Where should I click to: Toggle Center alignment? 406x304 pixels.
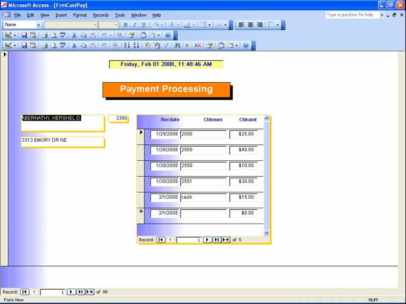point(250,25)
